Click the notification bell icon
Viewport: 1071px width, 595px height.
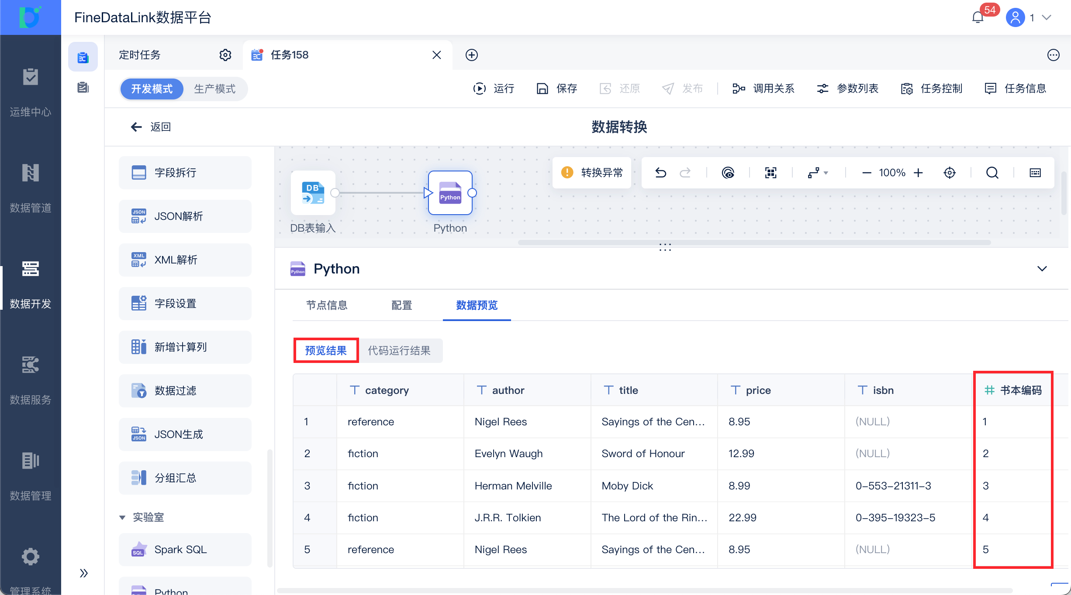point(978,17)
